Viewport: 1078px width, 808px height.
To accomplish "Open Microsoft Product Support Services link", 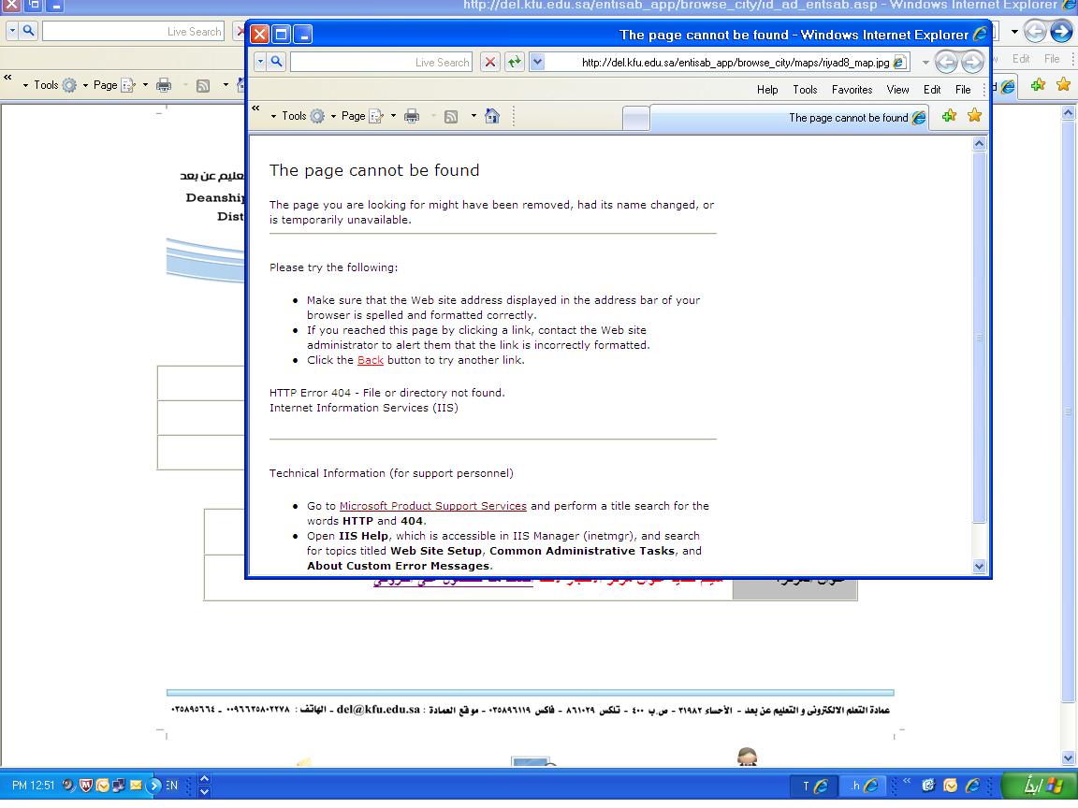I will click(433, 506).
